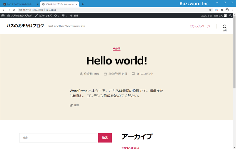Maximize the browser window
Viewport: 236px width, 149px height.
pyautogui.click(x=225, y=2)
